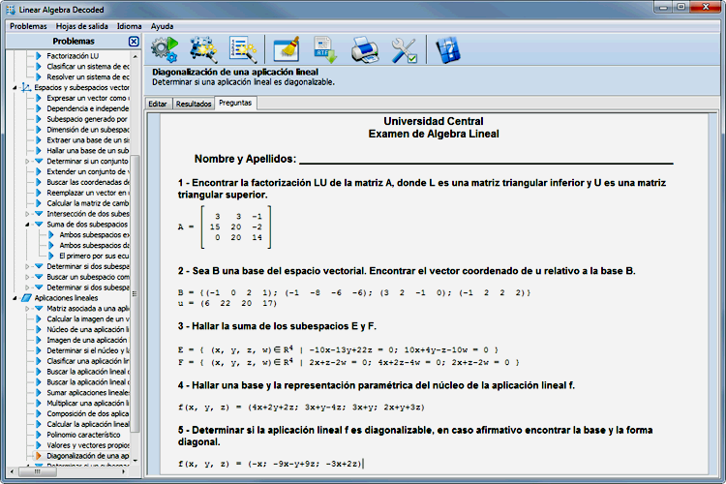The height and width of the screenshot is (484, 726).
Task: Expand the Buscar un subespacio node
Action: (27, 277)
